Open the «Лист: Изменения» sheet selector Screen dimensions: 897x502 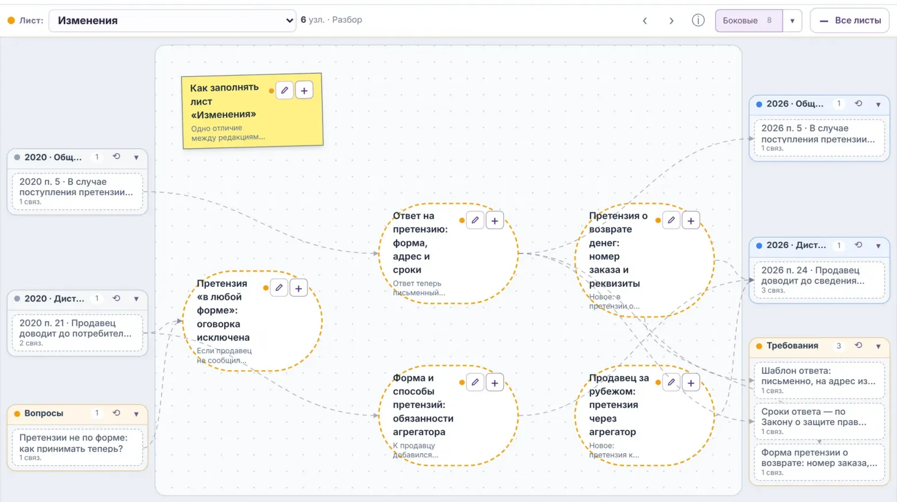pyautogui.click(x=172, y=21)
